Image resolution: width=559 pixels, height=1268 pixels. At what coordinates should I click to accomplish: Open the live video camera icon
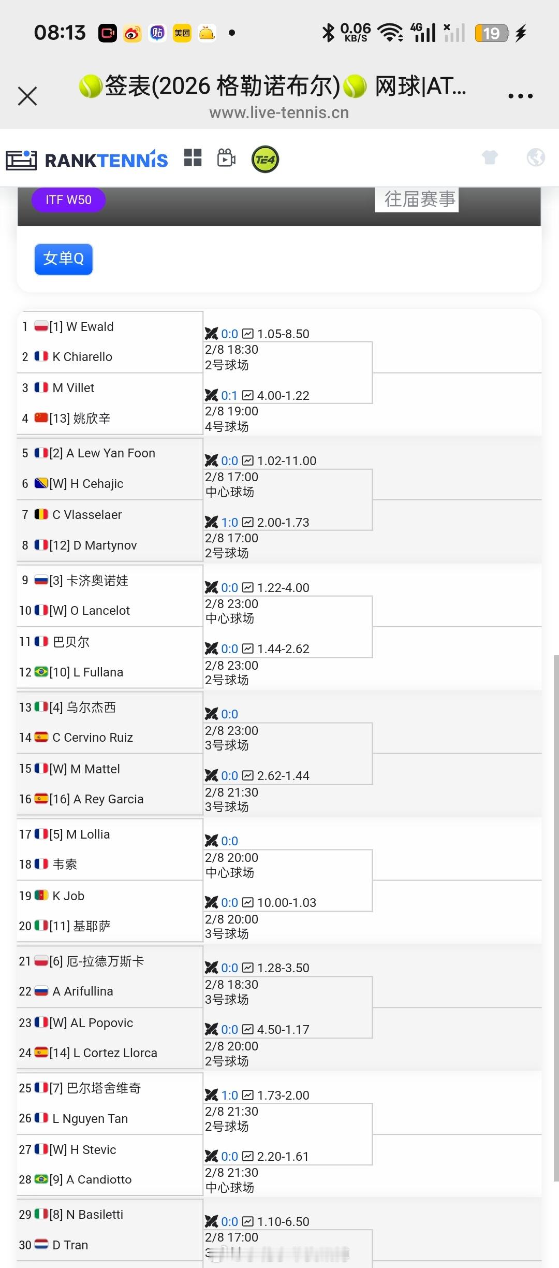(x=226, y=158)
